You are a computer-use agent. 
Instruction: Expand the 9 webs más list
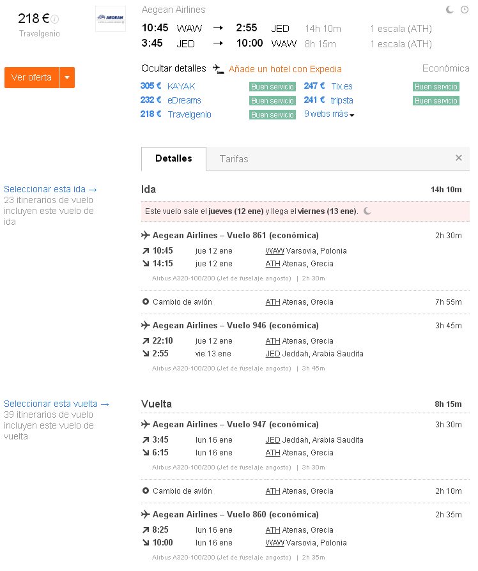[x=329, y=114]
